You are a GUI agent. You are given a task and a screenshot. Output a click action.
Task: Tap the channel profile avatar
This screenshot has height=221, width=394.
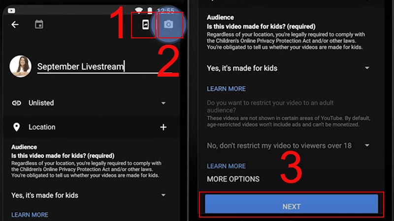coord(20,66)
